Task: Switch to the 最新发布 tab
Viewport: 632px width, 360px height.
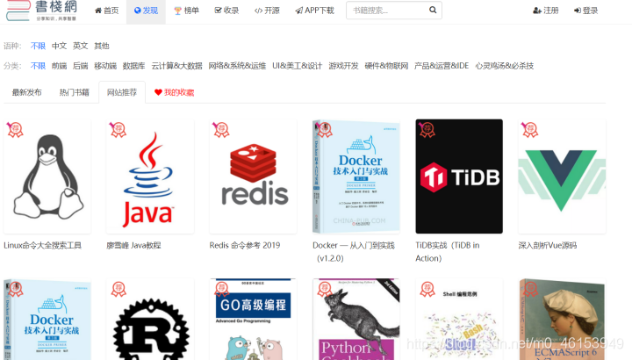Action: click(26, 92)
